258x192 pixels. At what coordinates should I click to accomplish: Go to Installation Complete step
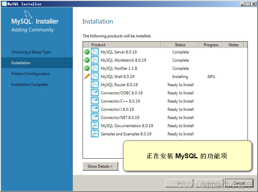(29, 85)
